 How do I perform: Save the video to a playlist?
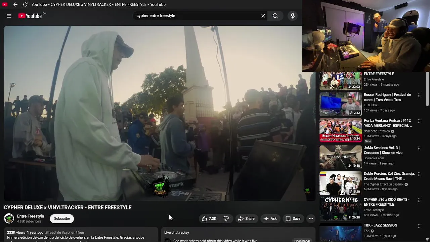point(293,218)
